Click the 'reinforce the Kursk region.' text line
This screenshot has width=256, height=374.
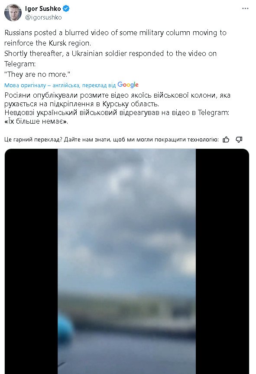(48, 43)
